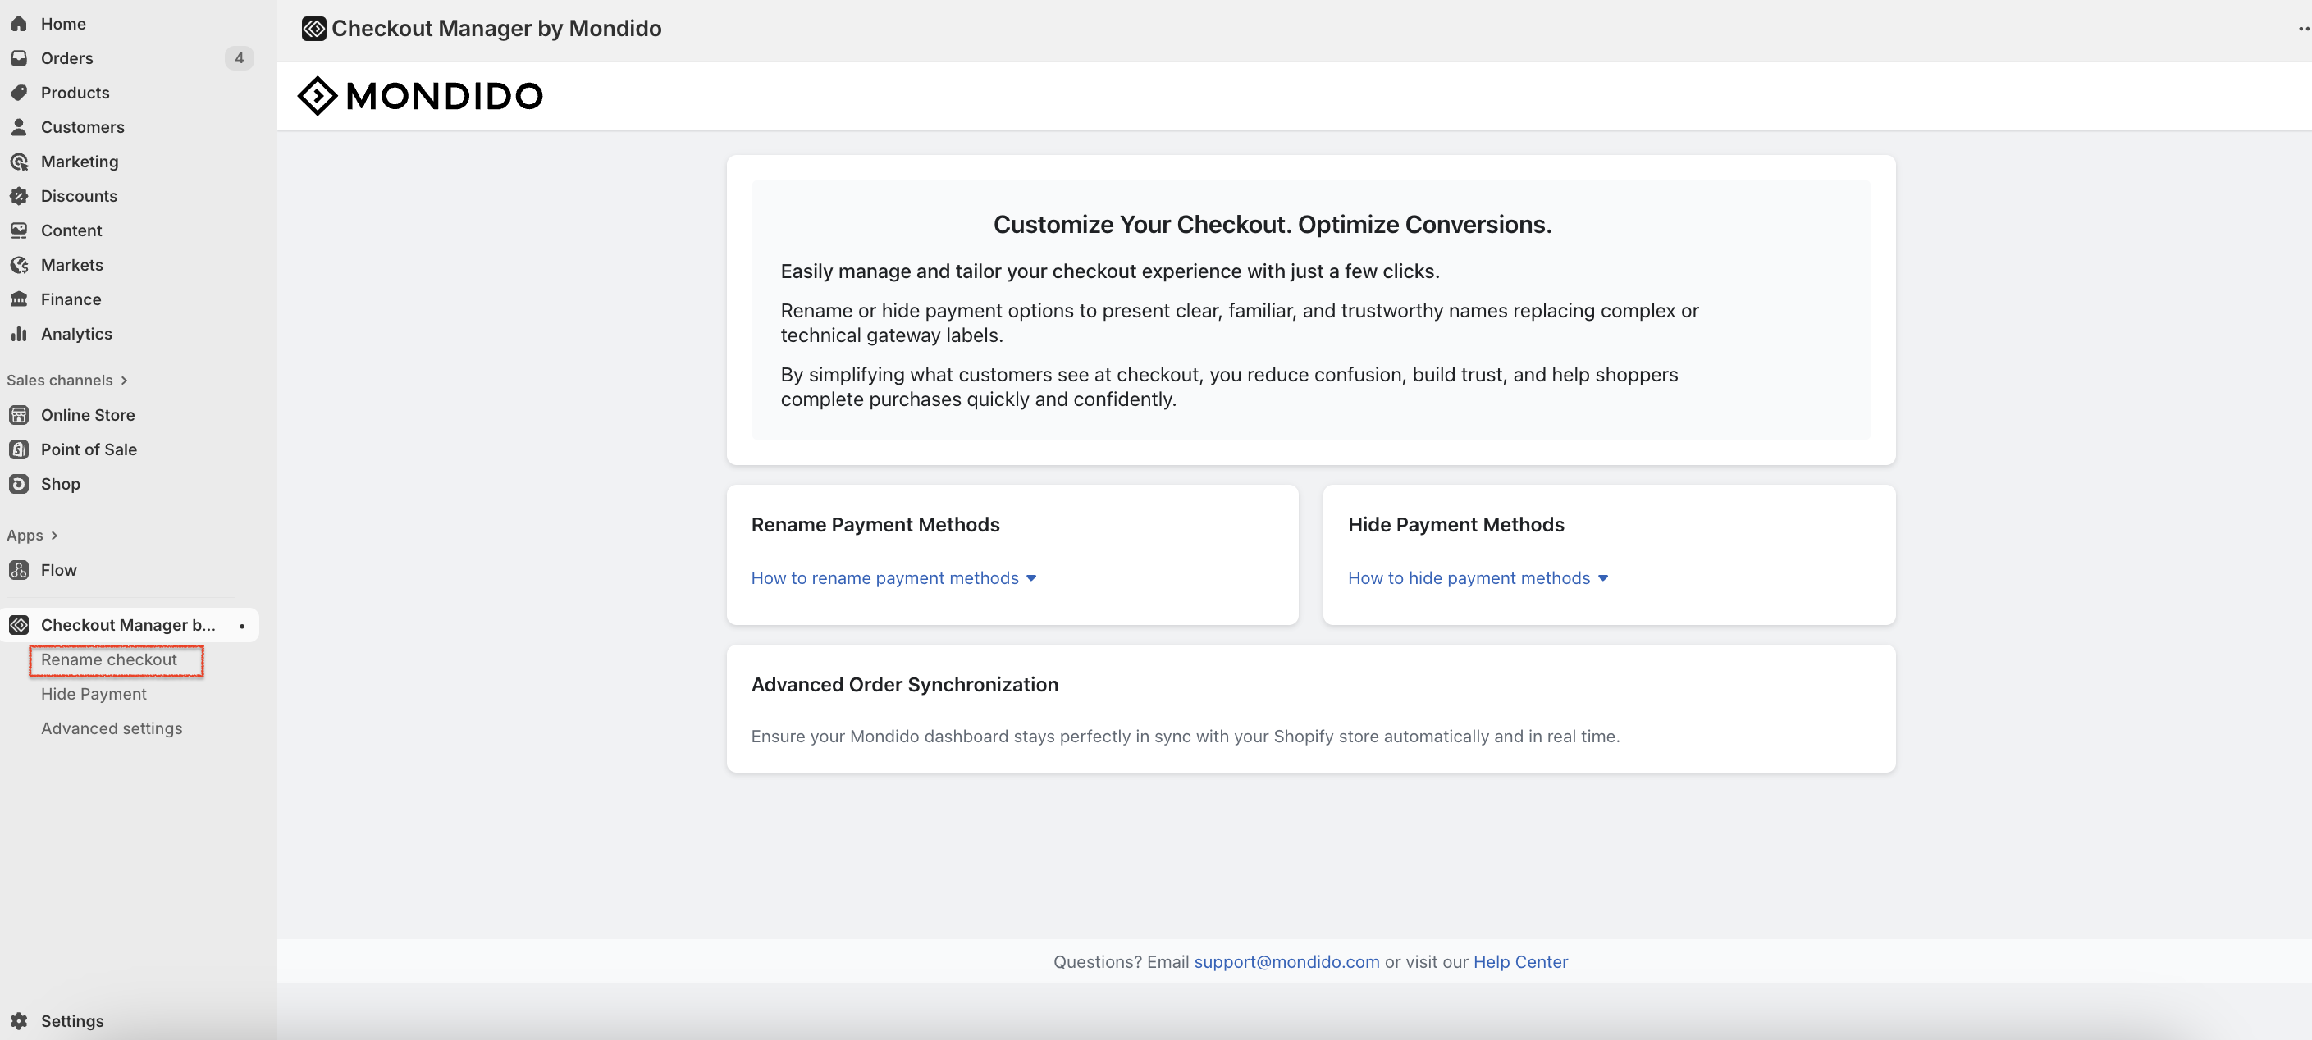Screen dimensions: 2312x1040
Task: Click the Settings gear icon
Action: tap(19, 1021)
